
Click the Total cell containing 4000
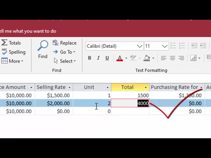coord(130,103)
